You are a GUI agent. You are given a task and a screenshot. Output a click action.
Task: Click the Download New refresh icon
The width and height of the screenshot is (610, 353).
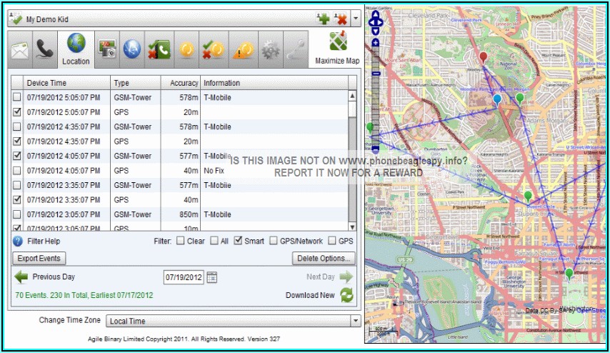coord(346,295)
